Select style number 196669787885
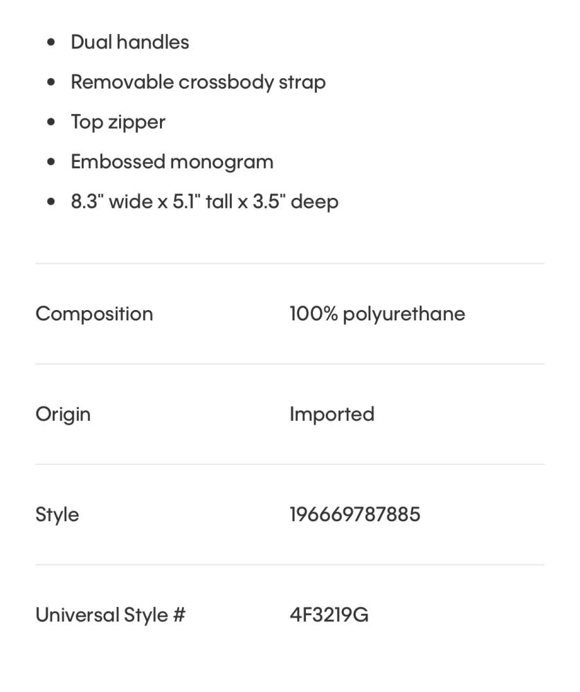580x692 pixels. pyautogui.click(x=354, y=515)
